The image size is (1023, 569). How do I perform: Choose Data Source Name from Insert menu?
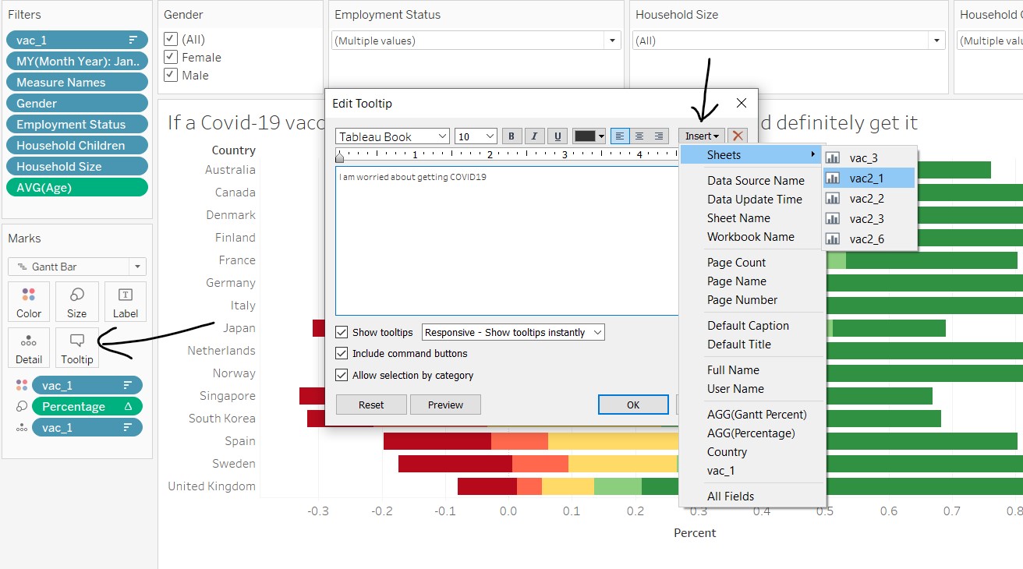tap(755, 181)
